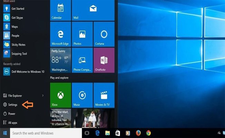Open the Power options menu

click(x=9, y=114)
